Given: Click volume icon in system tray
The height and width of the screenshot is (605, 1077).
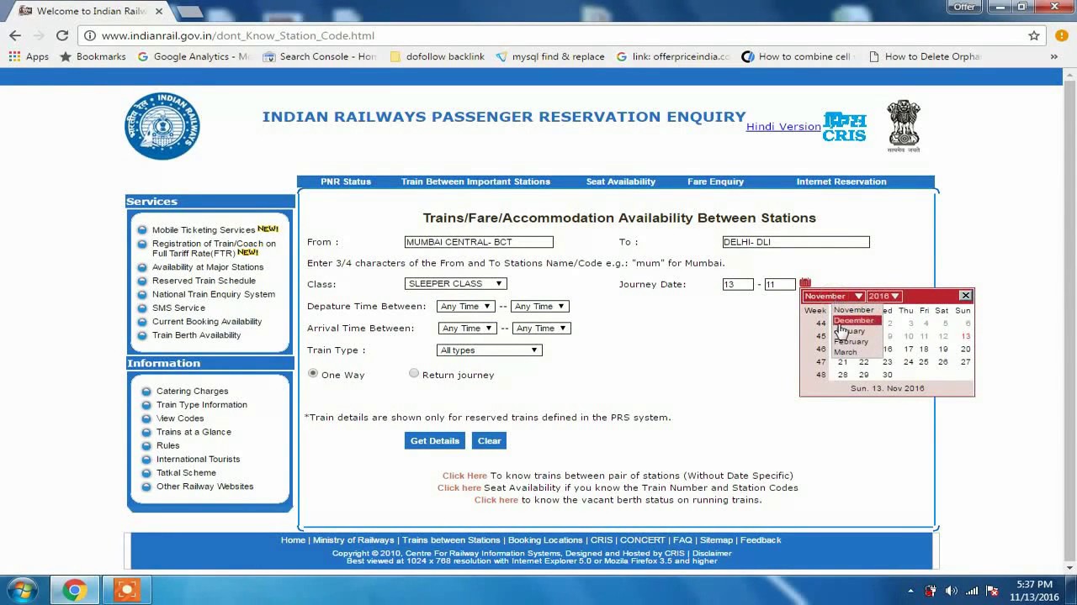Looking at the screenshot, I should tap(951, 591).
